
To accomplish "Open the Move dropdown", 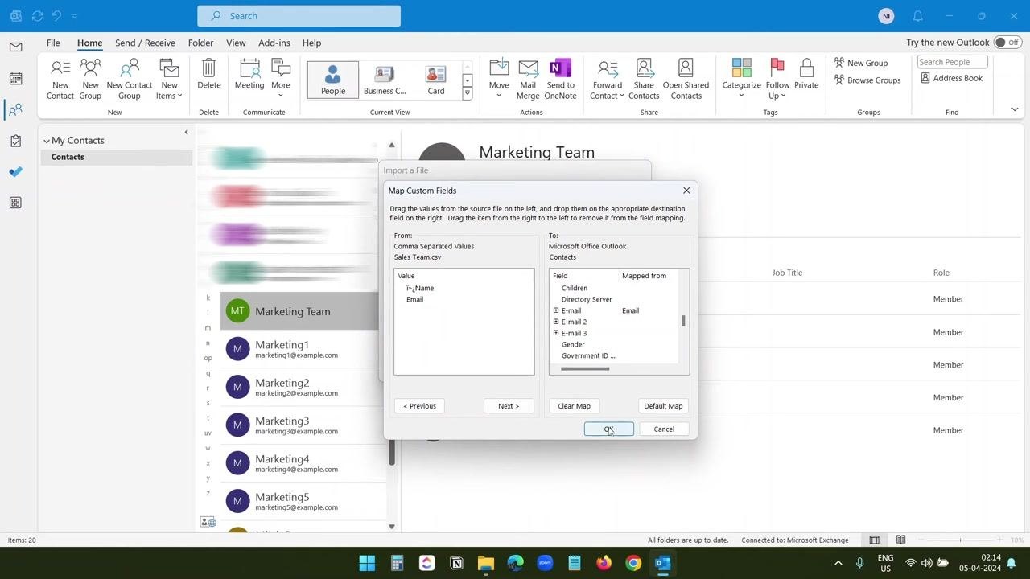I will coord(499,80).
